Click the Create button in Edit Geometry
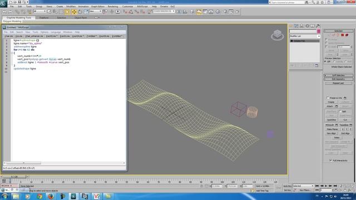Viewport: 356px width, 200px height. point(331,102)
